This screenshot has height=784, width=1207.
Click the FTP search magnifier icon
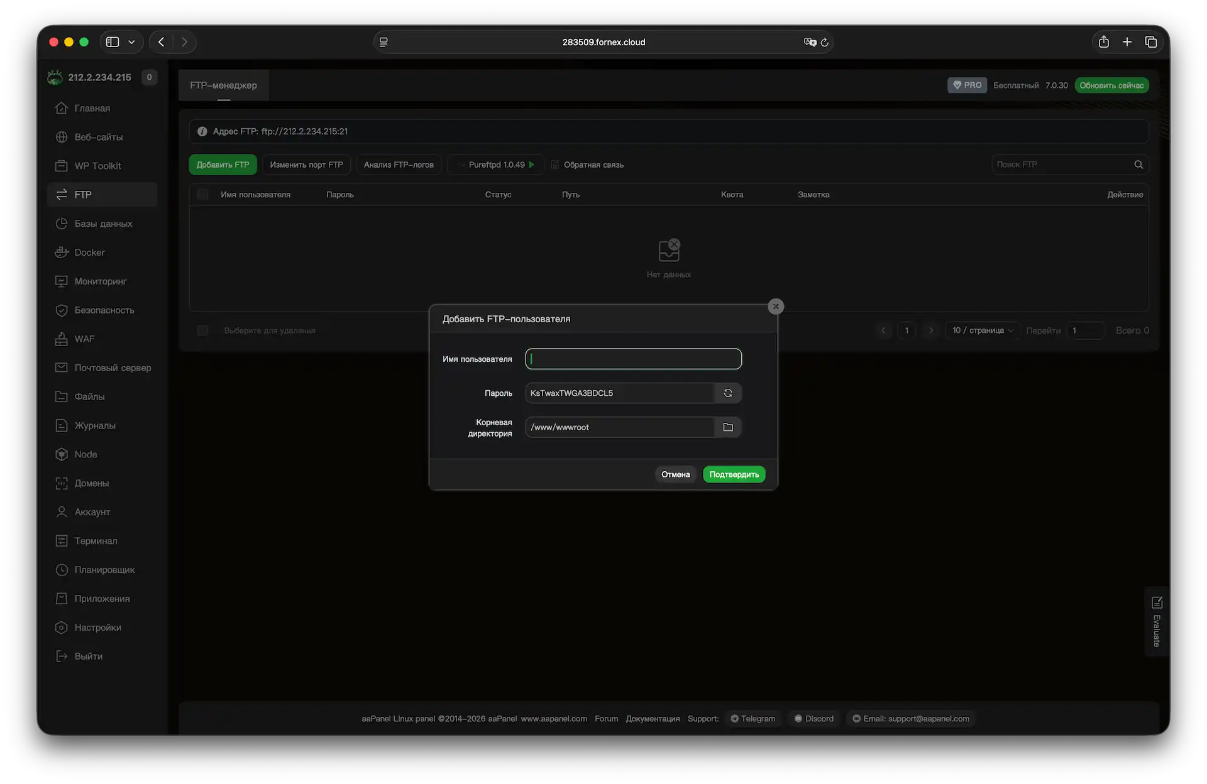[x=1138, y=164]
